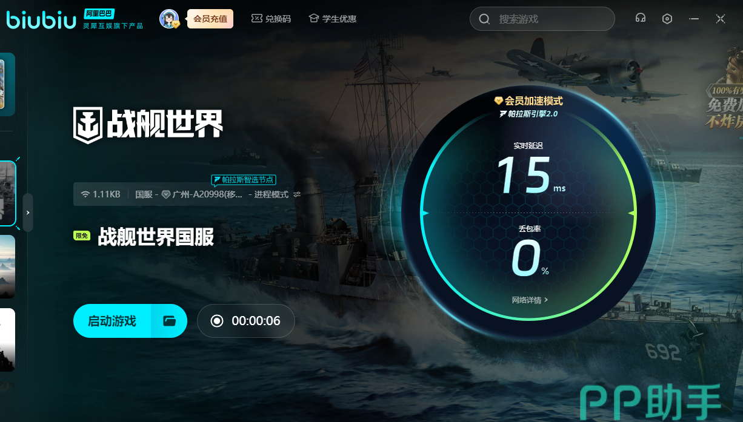The height and width of the screenshot is (422, 743).
Task: Open settings hexagon icon in title bar
Action: click(x=667, y=19)
